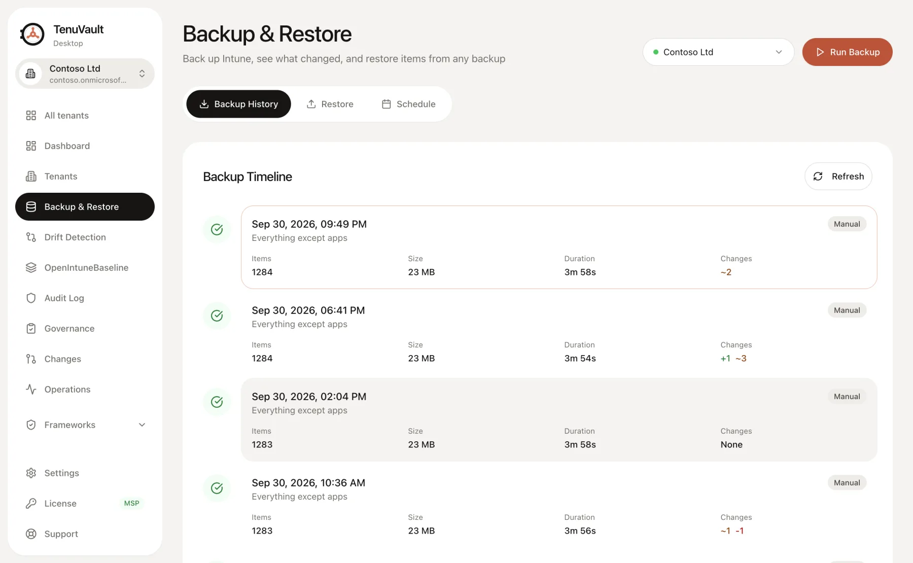Click the Dashboard sidebar icon
This screenshot has width=913, height=563.
31,146
